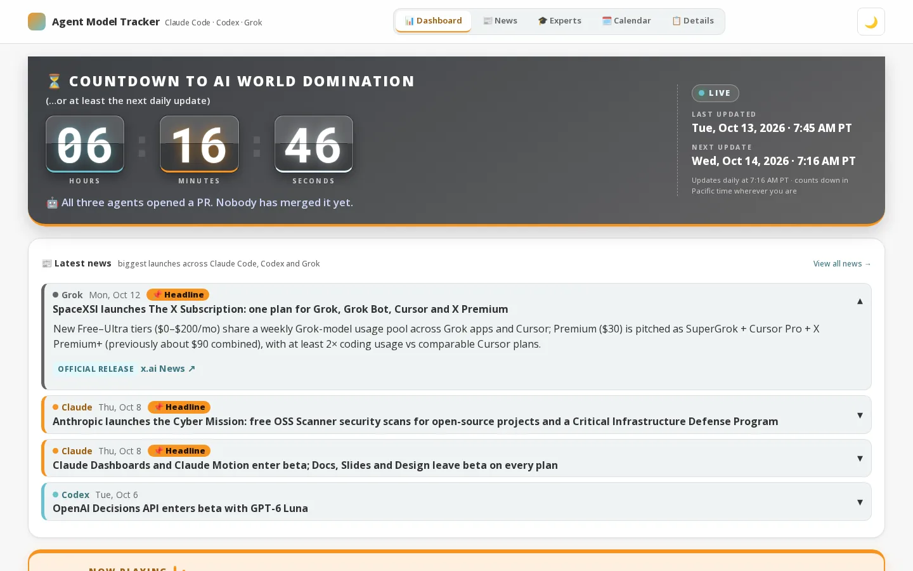Click the Headline badge on Claude Dashboards story
The image size is (913, 571).
pos(179,451)
